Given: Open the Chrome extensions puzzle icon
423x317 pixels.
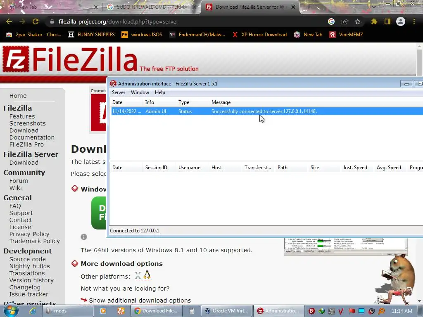Looking at the screenshot, I should coord(374,21).
